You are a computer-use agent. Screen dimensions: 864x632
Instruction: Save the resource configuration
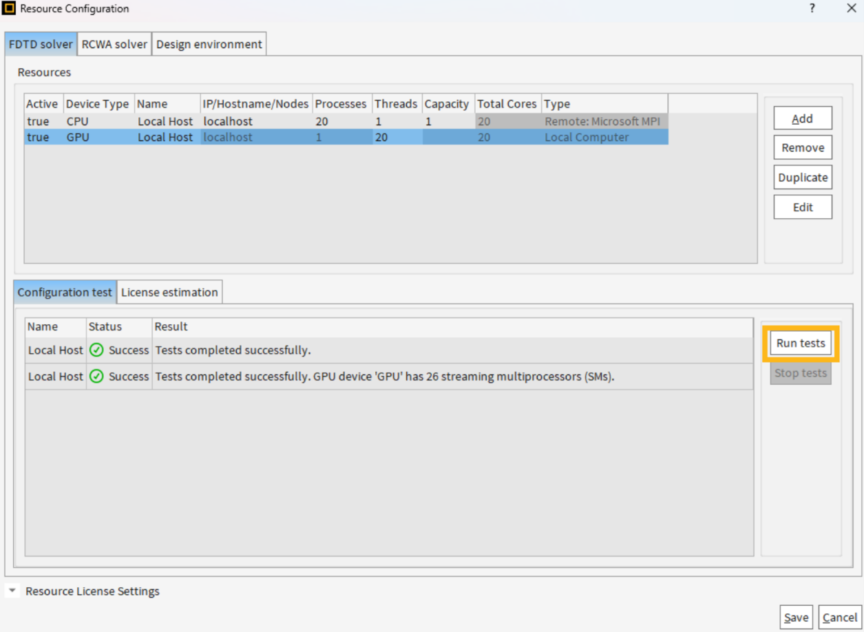(x=796, y=618)
